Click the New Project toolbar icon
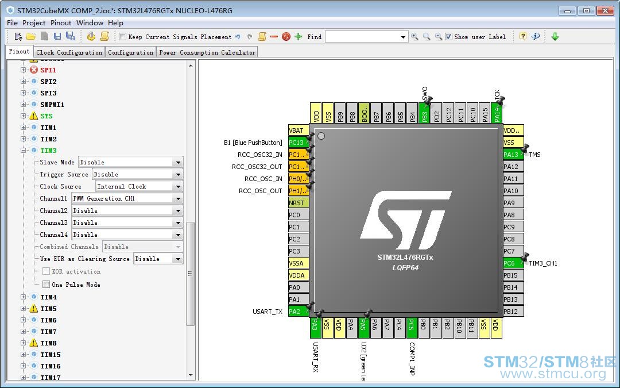The width and height of the screenshot is (620, 388). pyautogui.click(x=18, y=36)
